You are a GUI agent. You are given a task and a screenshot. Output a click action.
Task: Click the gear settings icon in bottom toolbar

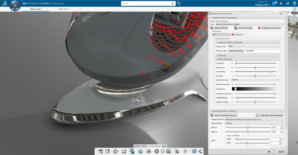[x=162, y=151]
